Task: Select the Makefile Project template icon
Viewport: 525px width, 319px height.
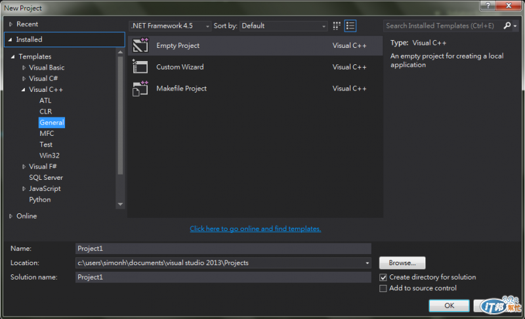Action: click(140, 89)
